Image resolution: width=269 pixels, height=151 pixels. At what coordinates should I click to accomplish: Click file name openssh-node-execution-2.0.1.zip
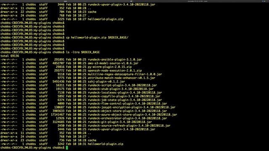click(x=115, y=70)
